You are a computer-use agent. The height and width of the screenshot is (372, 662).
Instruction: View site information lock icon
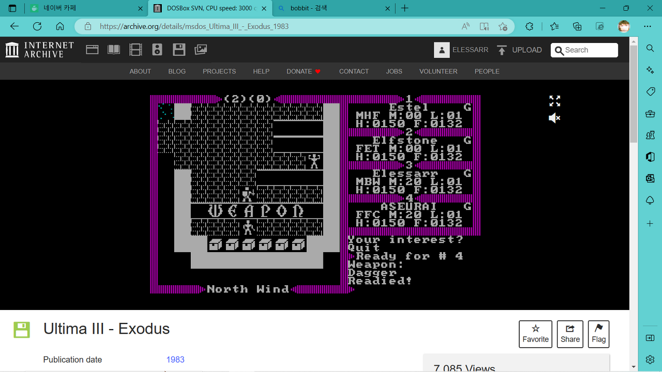[88, 26]
